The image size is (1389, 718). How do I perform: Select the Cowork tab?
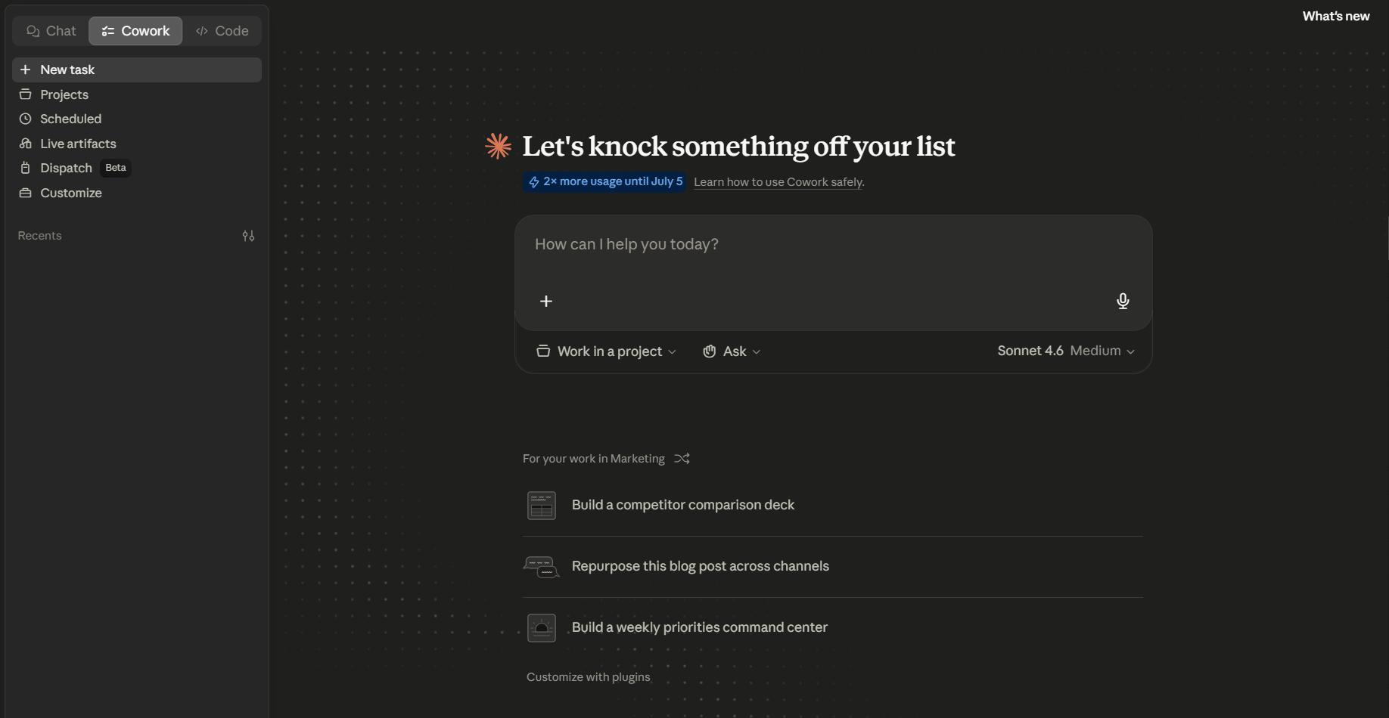(x=135, y=31)
